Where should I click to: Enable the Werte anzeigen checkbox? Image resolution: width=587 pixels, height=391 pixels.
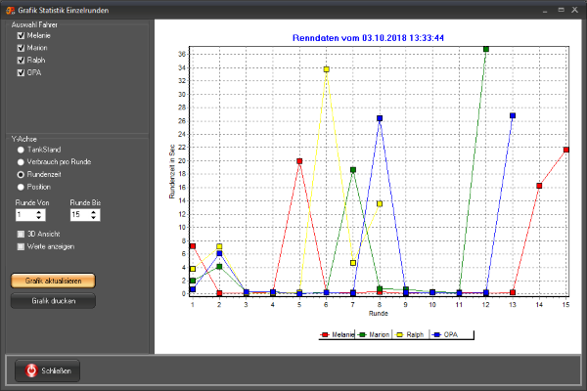pos(21,246)
